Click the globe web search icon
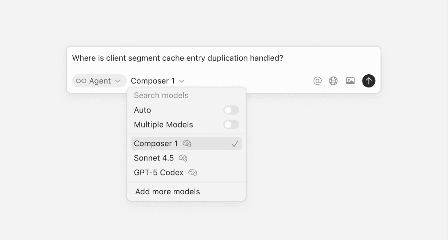The image size is (448, 240). pos(333,81)
